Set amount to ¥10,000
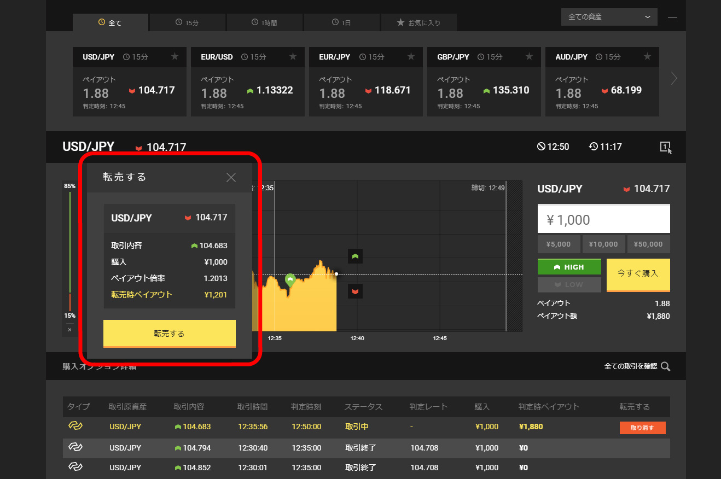Viewport: 721px width, 479px height. [x=604, y=244]
